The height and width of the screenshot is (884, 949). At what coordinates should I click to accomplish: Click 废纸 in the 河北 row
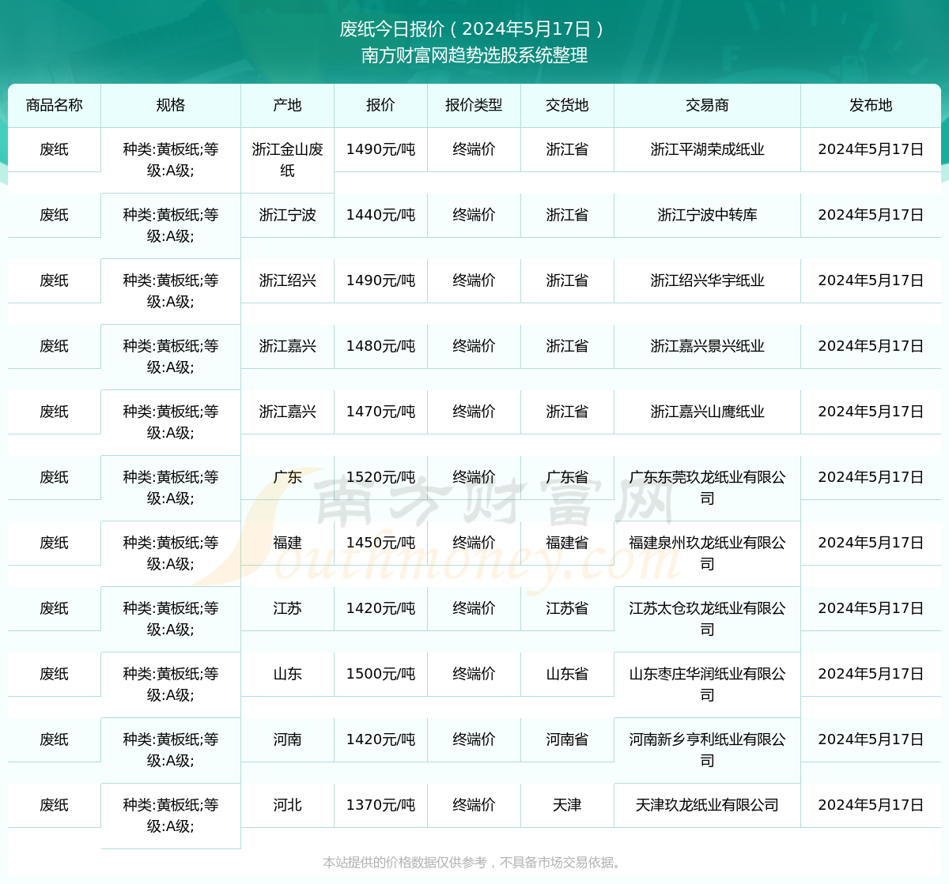click(x=55, y=805)
